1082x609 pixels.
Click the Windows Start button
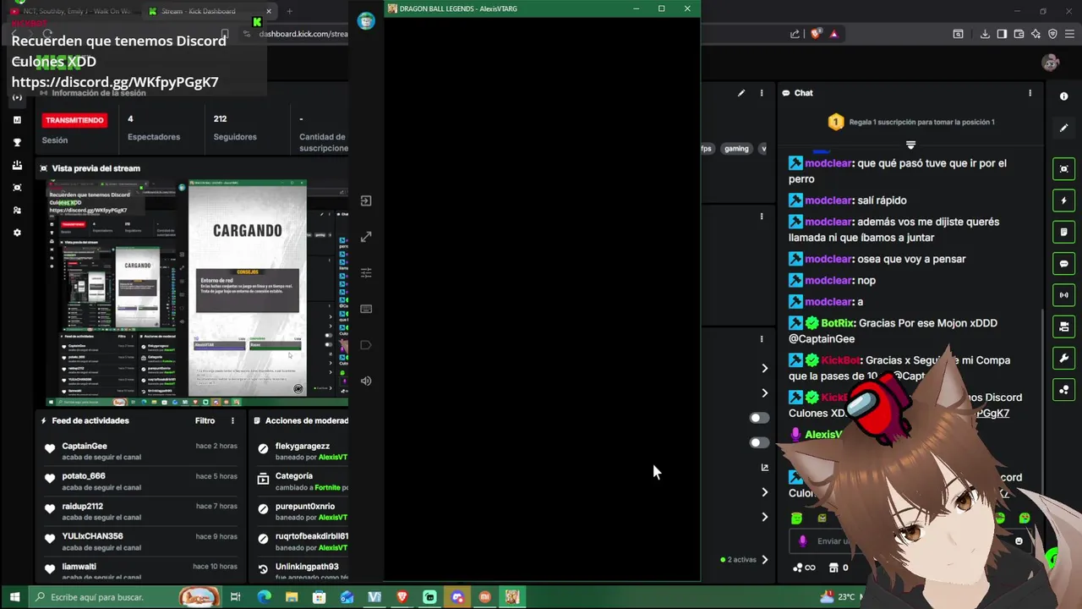(x=14, y=597)
